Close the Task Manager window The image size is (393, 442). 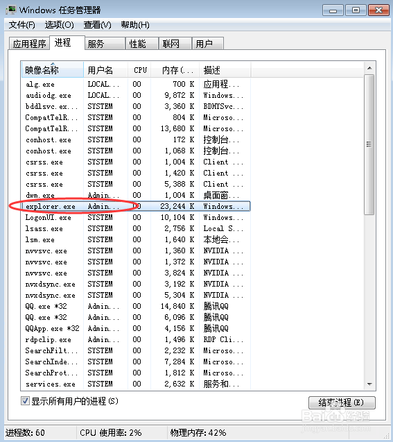[x=378, y=10]
